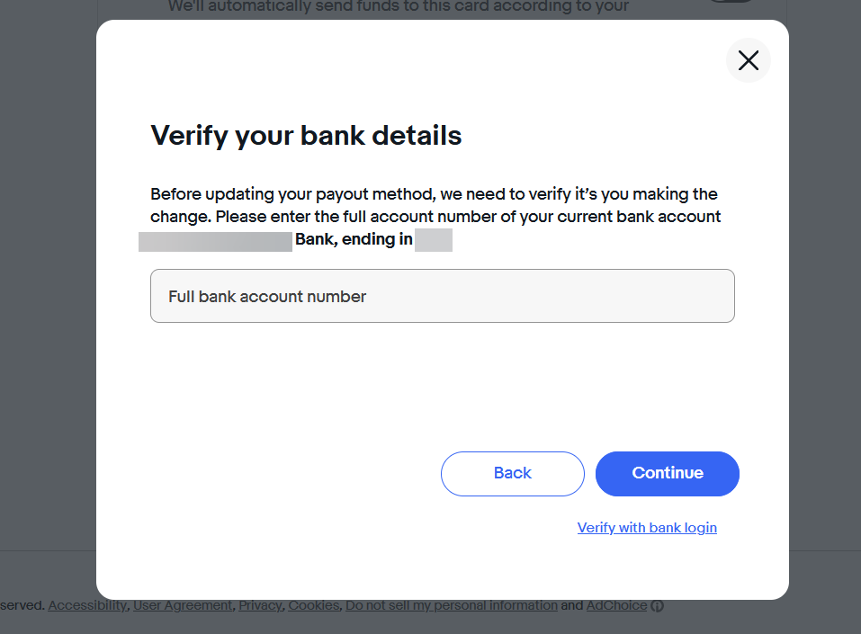Click the Verify your bank details heading
Image resolution: width=861 pixels, height=634 pixels.
[x=305, y=135]
